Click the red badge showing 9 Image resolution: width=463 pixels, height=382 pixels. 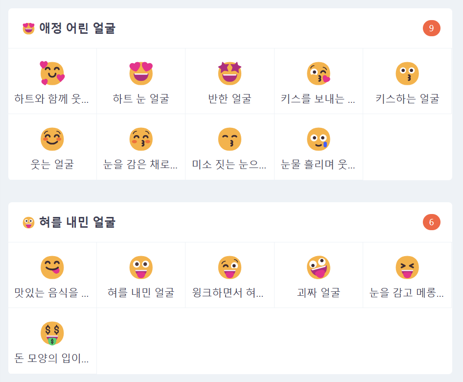[x=432, y=28]
